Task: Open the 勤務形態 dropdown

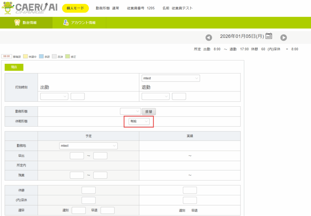Action: tap(130, 111)
